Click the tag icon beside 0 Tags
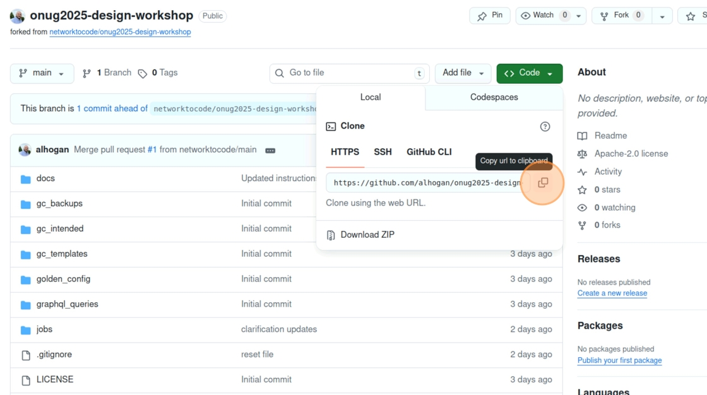The height and width of the screenshot is (395, 707). [143, 73]
